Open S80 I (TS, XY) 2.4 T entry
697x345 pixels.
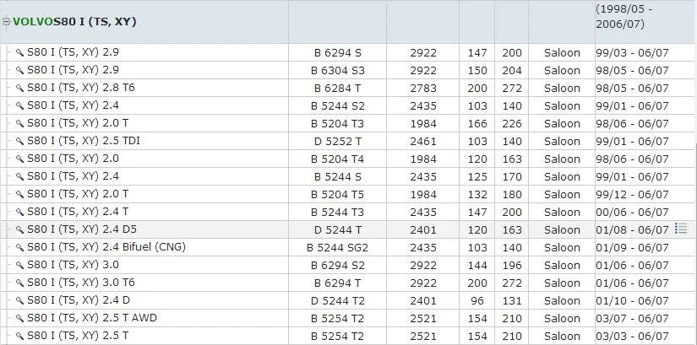(78, 212)
